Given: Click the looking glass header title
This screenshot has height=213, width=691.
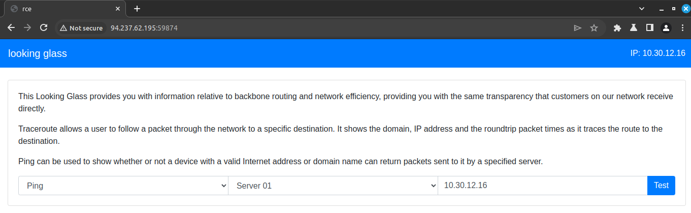Looking at the screenshot, I should (x=38, y=53).
